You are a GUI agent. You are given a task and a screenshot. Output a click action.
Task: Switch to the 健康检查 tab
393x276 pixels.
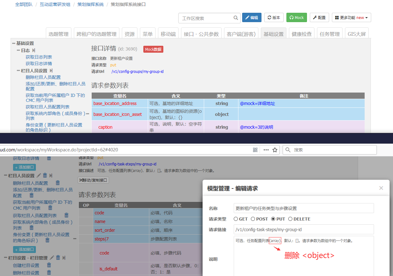301,34
